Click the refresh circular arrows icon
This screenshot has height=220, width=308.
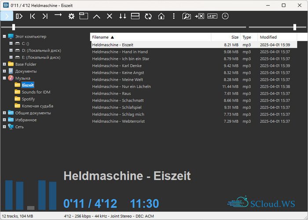(148, 16)
